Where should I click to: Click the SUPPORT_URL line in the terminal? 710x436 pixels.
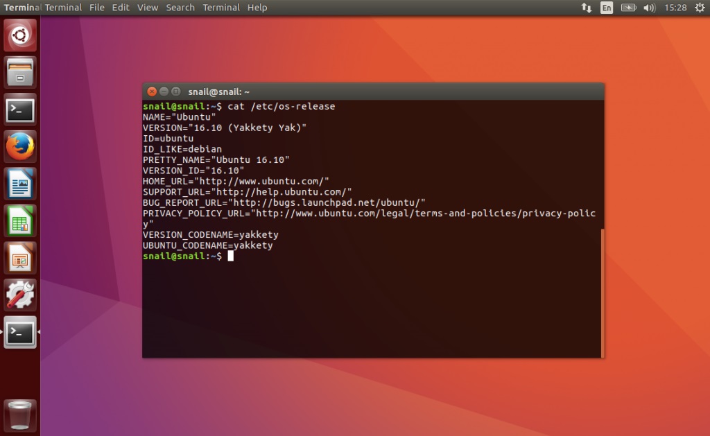tap(248, 192)
